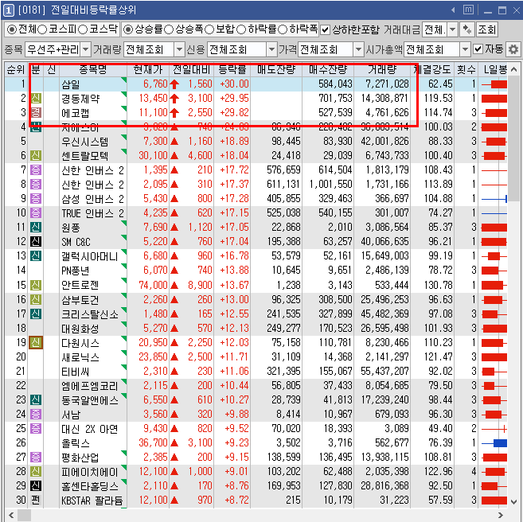Viewport: 523px width, 522px height.
Task: Click the vertical scrollbar down arrow
Action: (x=513, y=501)
